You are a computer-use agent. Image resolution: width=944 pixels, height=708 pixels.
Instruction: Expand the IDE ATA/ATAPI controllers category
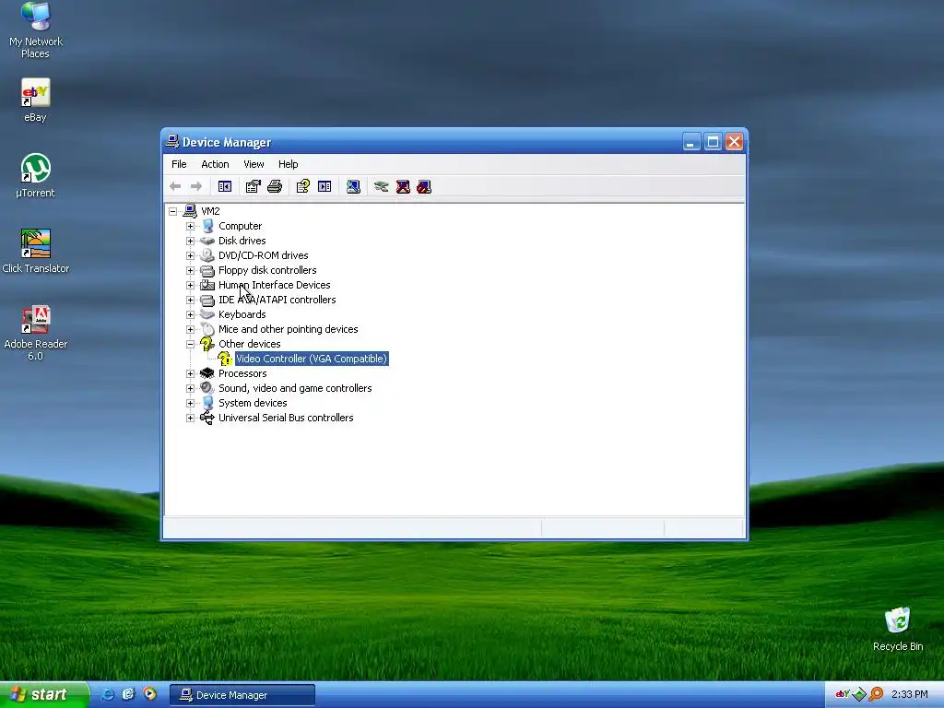[x=190, y=300]
